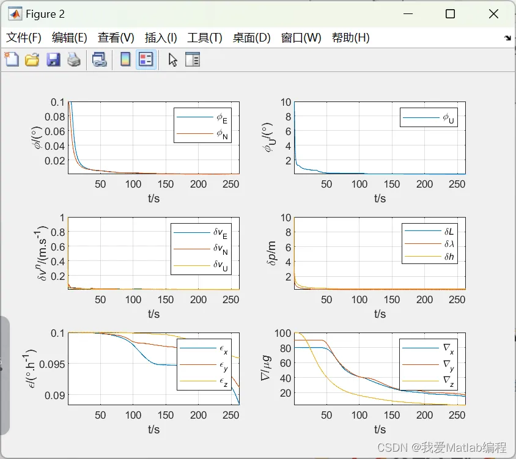
Task: Click the δp/m y-axis label
Action: coord(271,253)
